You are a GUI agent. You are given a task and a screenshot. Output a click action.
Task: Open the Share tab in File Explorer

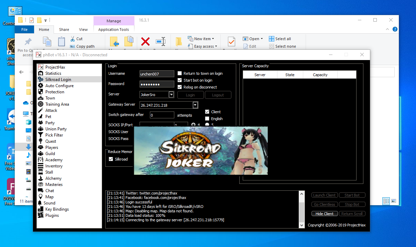coord(64,30)
